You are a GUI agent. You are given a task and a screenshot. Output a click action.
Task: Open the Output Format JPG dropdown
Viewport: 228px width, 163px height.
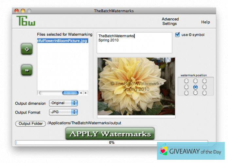tap(63, 112)
